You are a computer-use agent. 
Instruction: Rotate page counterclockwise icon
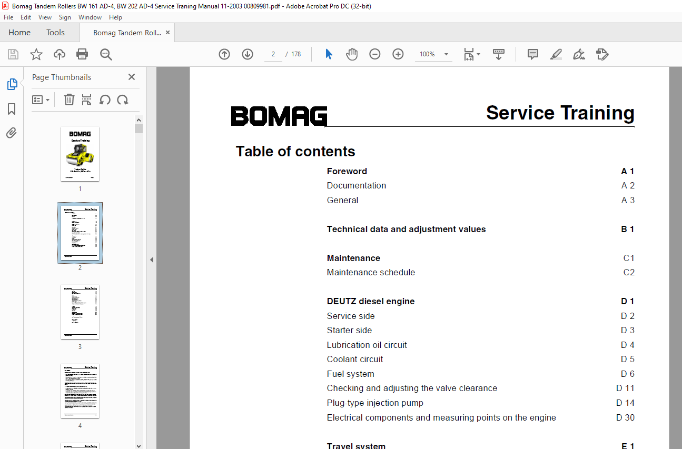tap(105, 99)
